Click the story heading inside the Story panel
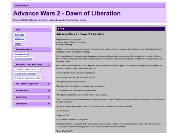The height and width of the screenshot is (133, 178). 80,34
